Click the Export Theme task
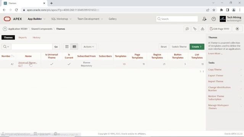 (x=216, y=75)
